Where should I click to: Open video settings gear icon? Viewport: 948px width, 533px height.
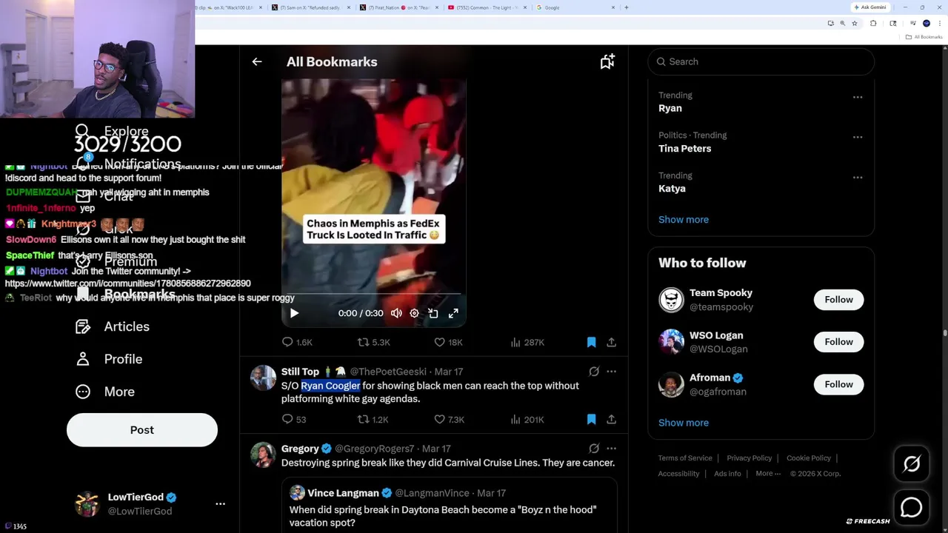coord(415,313)
